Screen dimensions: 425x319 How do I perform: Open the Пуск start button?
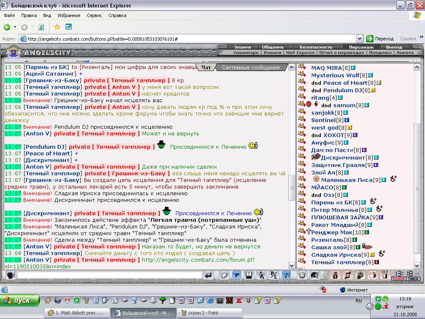coord(20,301)
